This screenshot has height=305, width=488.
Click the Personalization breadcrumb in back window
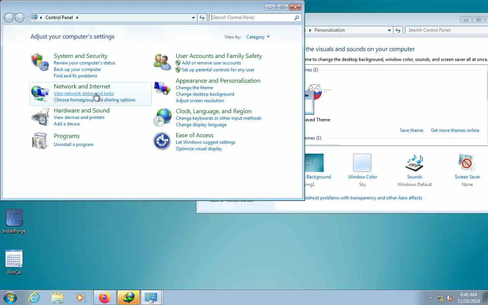(x=329, y=30)
